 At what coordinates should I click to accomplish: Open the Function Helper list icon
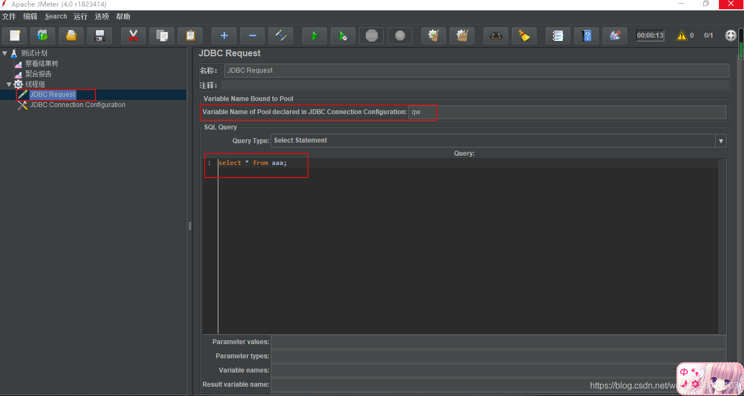558,36
